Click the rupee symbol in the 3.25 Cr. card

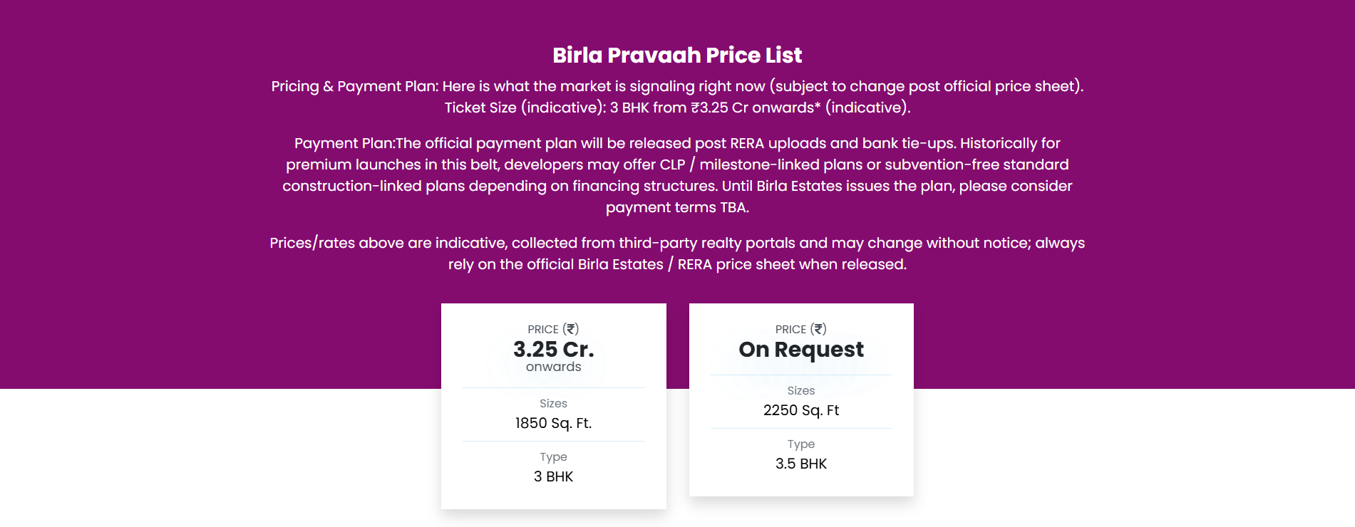571,329
